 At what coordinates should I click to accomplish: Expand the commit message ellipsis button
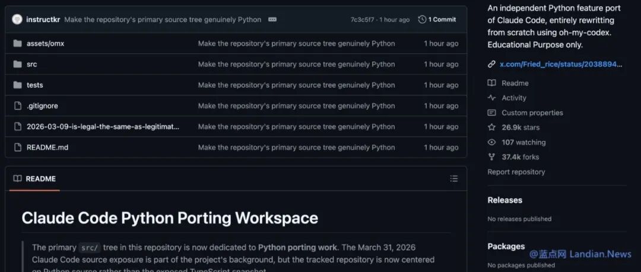click(272, 19)
